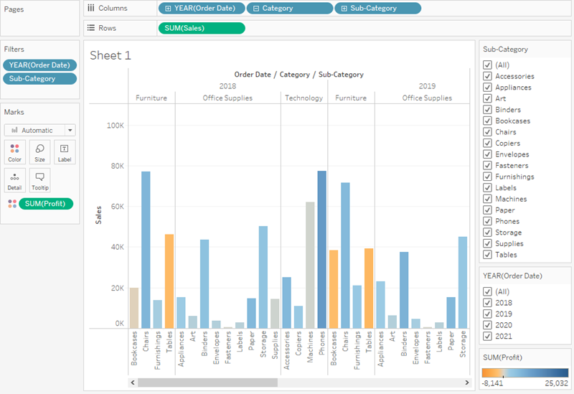Click the horizontal scrollbar below the chart
This screenshot has height=394, width=574.
(207, 383)
